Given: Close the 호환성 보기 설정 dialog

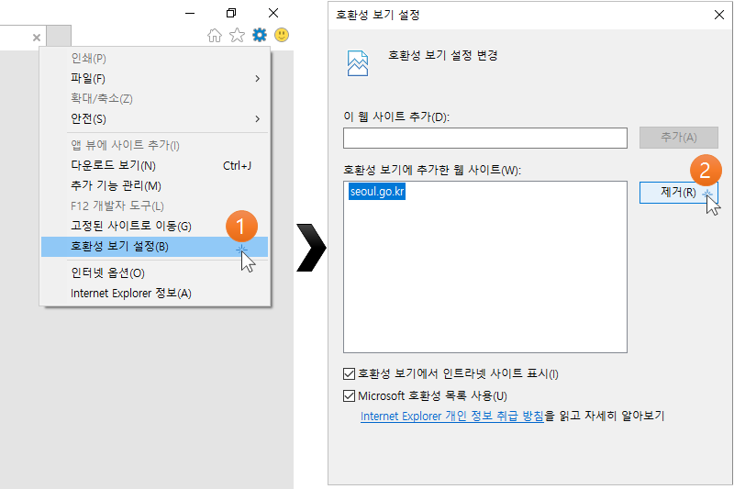Looking at the screenshot, I should point(717,15).
